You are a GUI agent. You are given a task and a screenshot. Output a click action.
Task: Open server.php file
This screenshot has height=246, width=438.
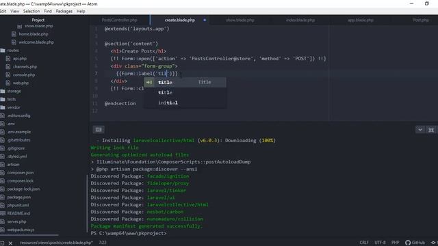click(16, 221)
